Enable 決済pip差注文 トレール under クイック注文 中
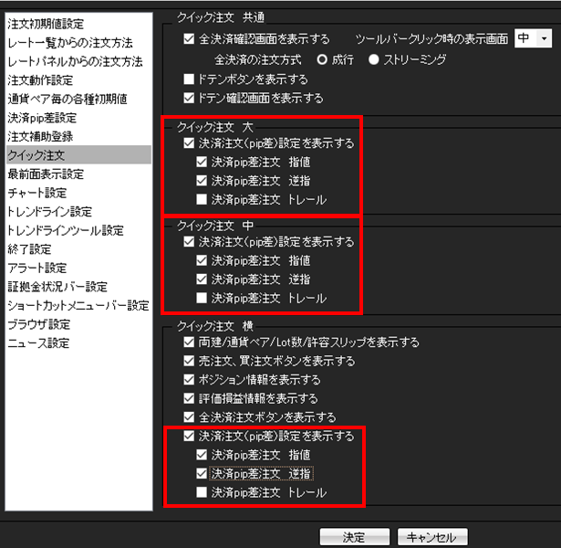 coord(202,298)
